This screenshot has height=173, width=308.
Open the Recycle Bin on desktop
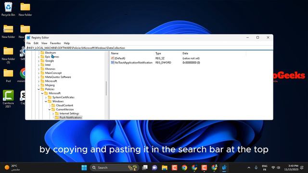pos(8,9)
